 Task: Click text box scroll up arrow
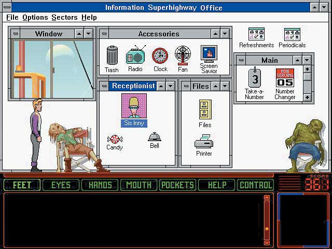coord(267,197)
